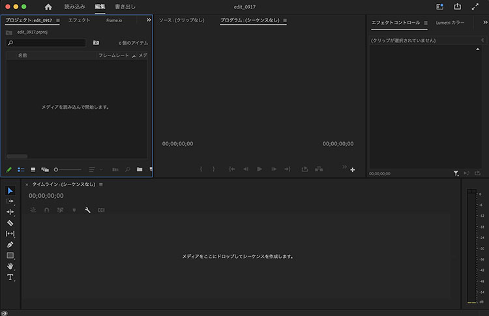This screenshot has width=489, height=316.
Task: Toggle project read-only pencil lock
Action: click(8, 169)
